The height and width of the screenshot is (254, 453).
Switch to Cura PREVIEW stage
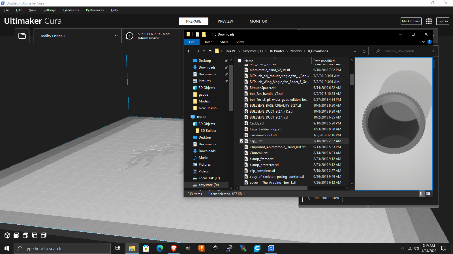pos(225,21)
